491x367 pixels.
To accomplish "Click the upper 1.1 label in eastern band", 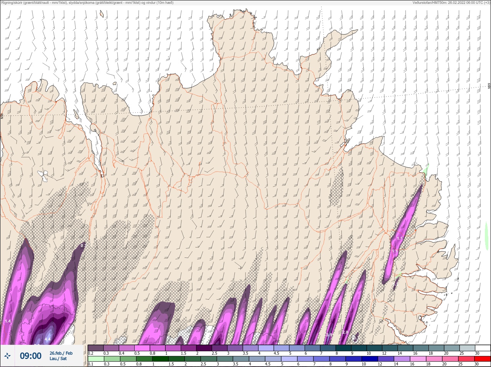I will pos(400,238).
